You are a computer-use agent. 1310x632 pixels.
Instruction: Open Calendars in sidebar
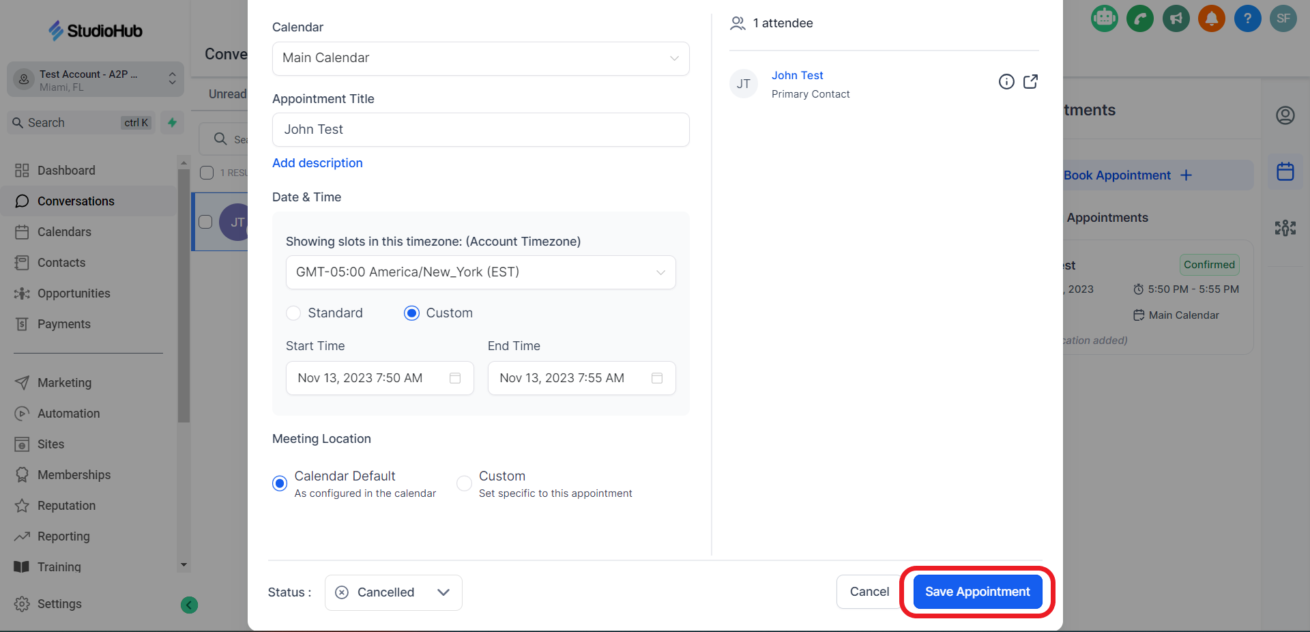(64, 232)
